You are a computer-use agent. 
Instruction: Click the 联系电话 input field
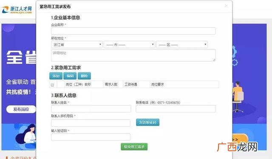coord(176,109)
